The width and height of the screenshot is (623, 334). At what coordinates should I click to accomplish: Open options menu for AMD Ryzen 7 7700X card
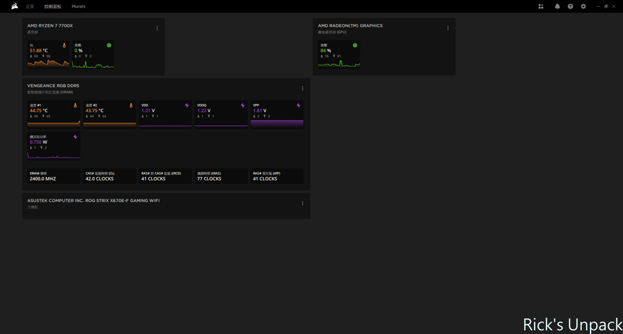click(x=157, y=28)
